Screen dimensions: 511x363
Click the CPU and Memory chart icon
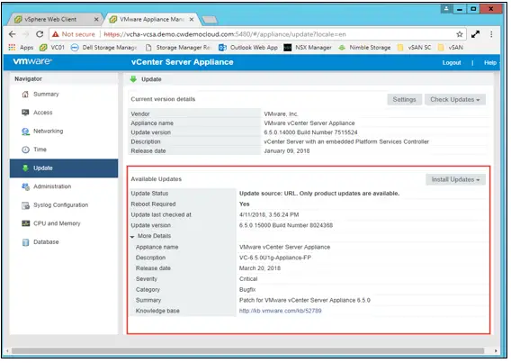[25, 223]
